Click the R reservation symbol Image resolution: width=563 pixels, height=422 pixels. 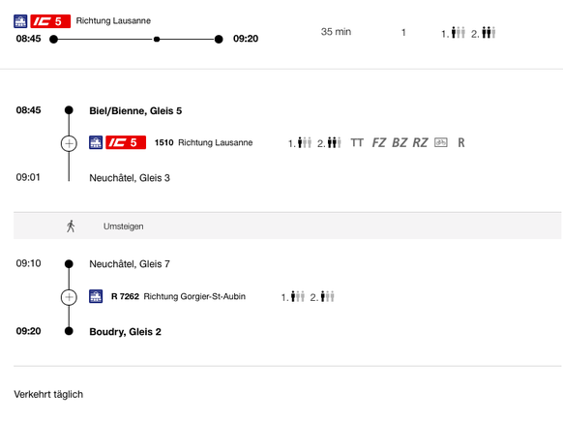[x=461, y=142]
